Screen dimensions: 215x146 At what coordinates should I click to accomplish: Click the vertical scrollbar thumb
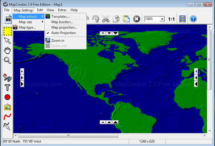point(209,60)
